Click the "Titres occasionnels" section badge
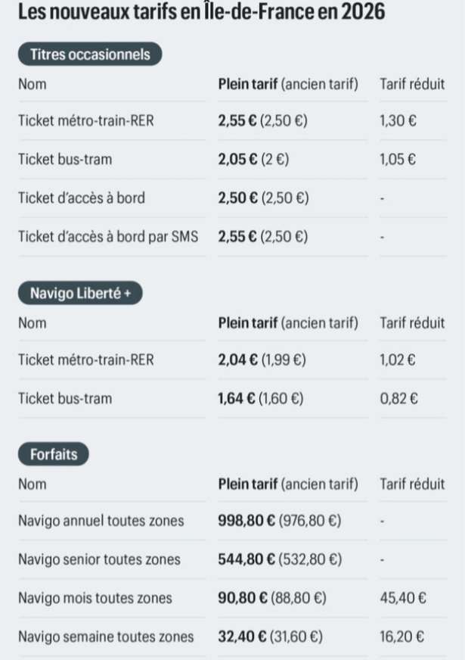Viewport: 465px width, 660px height. [90, 54]
